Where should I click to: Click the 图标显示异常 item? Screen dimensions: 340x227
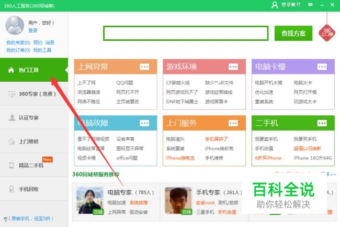[130, 148]
